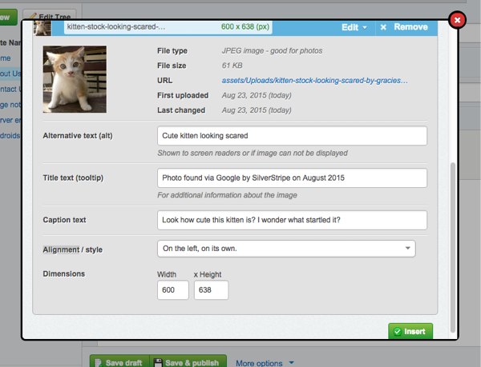Click the Alternative text input field

292,135
